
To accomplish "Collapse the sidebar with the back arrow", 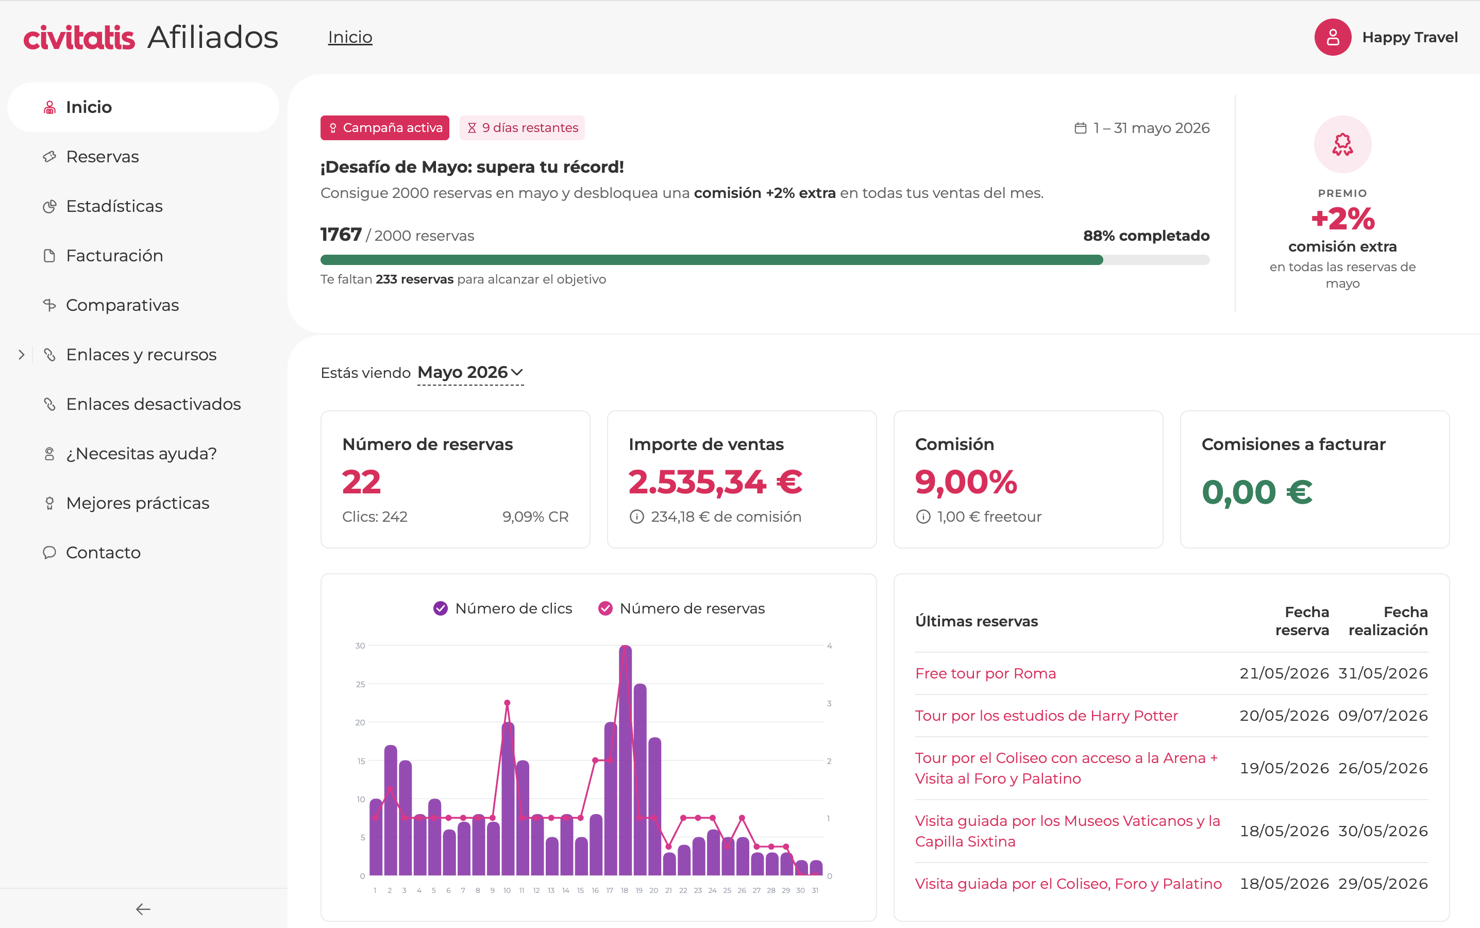I will 143,909.
